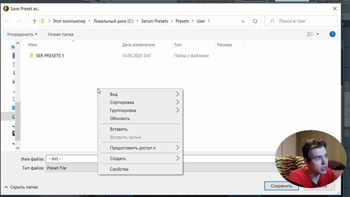Click the SER PRESETS 1 folder icon
Screen dimensions: 350x197
tap(32, 55)
